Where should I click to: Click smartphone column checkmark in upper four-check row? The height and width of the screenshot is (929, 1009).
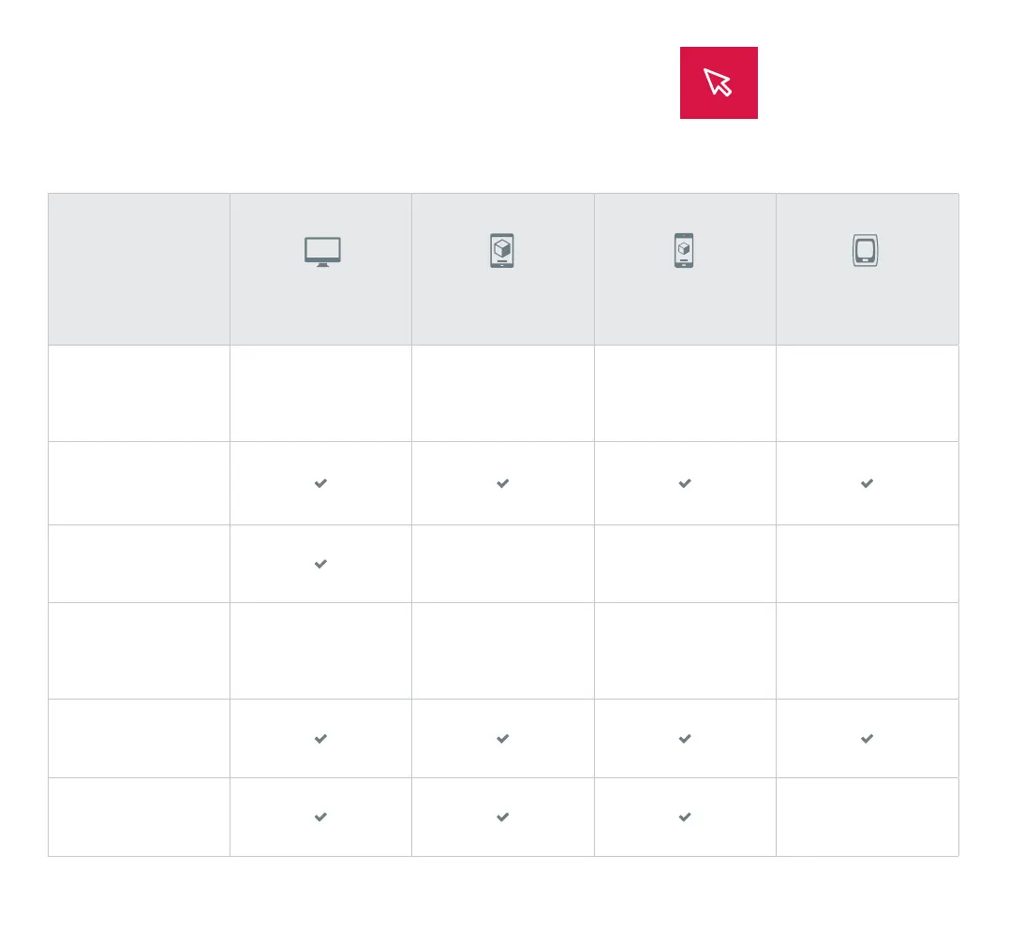(685, 483)
